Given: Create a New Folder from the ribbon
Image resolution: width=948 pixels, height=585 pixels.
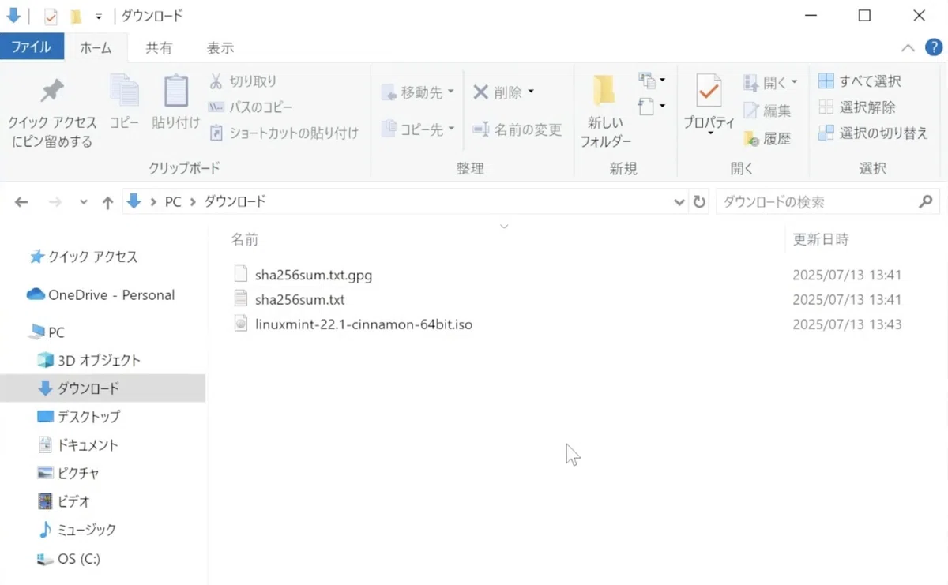Looking at the screenshot, I should pyautogui.click(x=606, y=112).
